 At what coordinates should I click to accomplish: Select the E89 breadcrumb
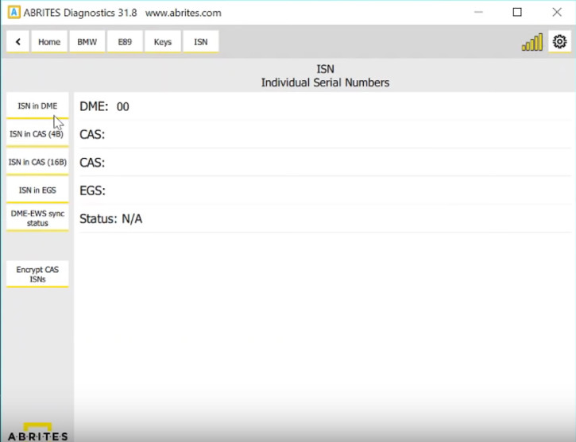125,41
